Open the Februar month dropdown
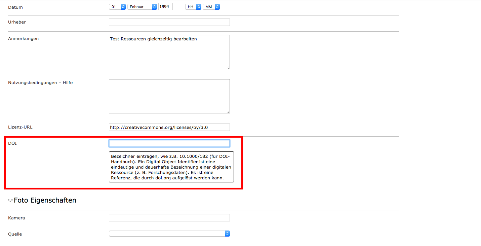 pyautogui.click(x=142, y=7)
